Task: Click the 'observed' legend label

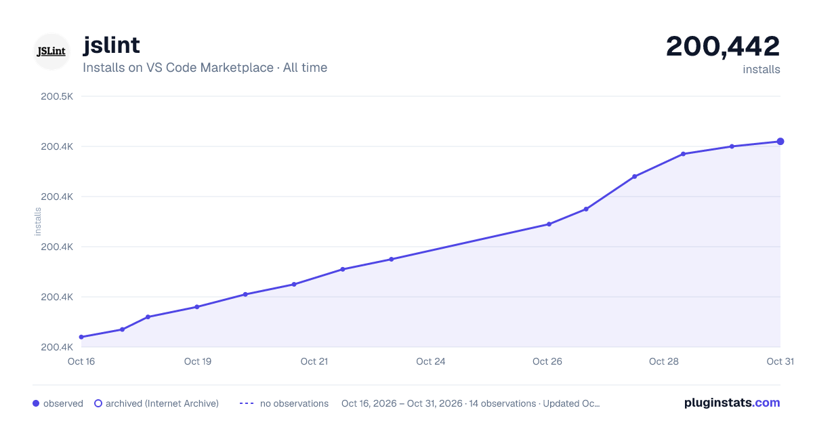Action: [63, 403]
